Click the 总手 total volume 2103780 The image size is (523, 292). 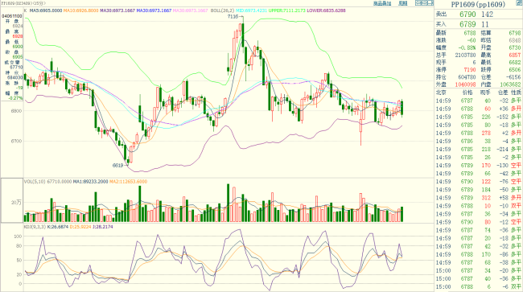point(465,55)
